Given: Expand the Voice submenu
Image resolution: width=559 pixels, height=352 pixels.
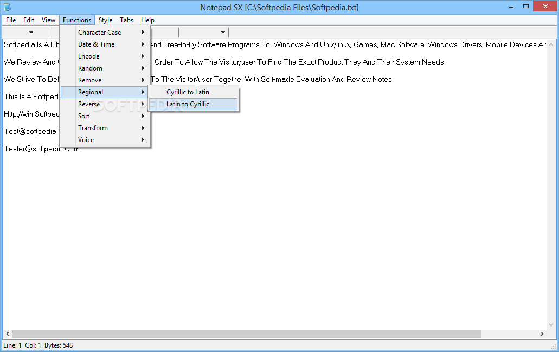Looking at the screenshot, I should (105, 140).
